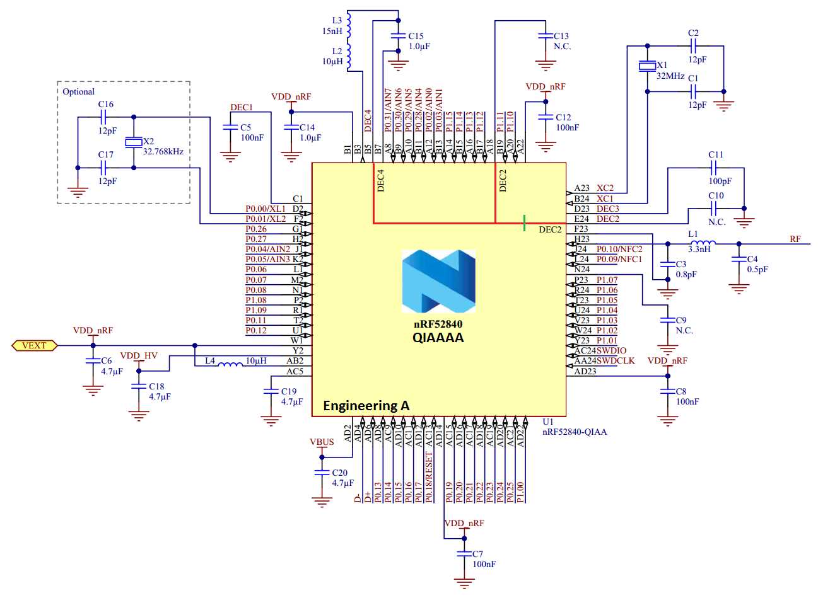
Task: Click the X1 32MHz crystal symbol
Action: click(x=647, y=67)
